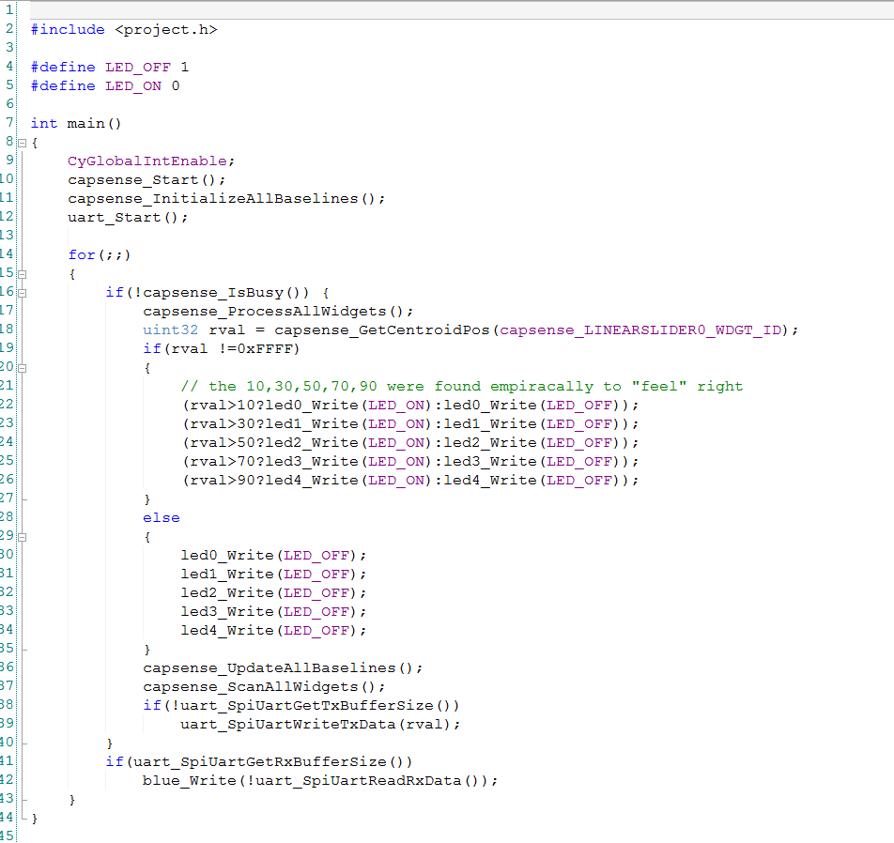Click 'led3_Write(LED_OFF);' in the else block
894x843 pixels.
tap(273, 611)
